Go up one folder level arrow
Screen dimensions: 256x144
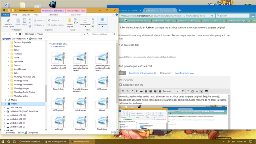coord(16,34)
